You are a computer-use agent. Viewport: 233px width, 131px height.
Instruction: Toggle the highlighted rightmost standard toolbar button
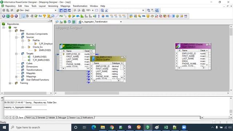(157, 11)
